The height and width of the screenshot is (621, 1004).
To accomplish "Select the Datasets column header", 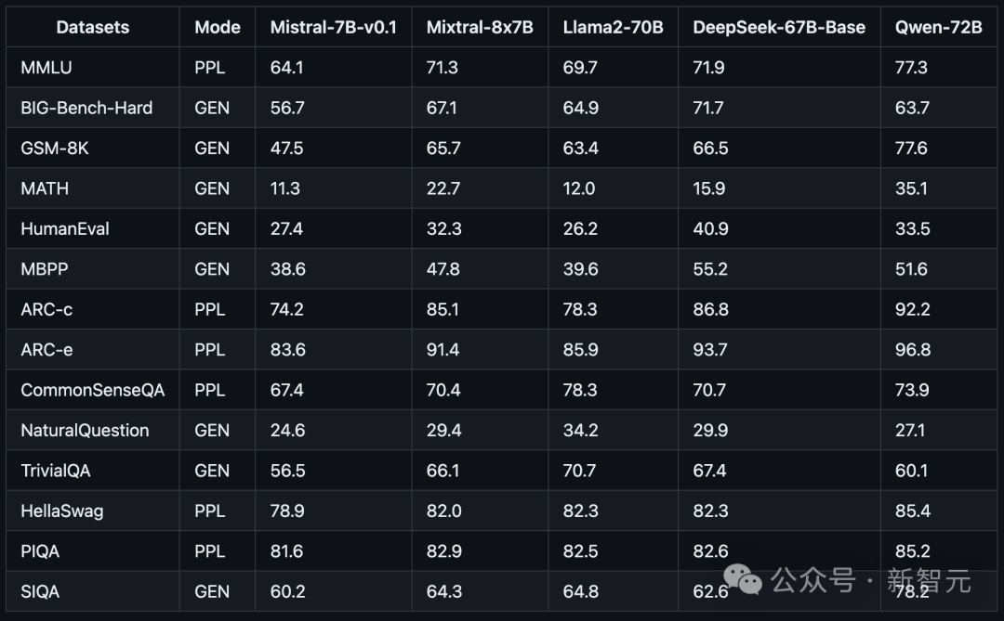I will coord(93,28).
